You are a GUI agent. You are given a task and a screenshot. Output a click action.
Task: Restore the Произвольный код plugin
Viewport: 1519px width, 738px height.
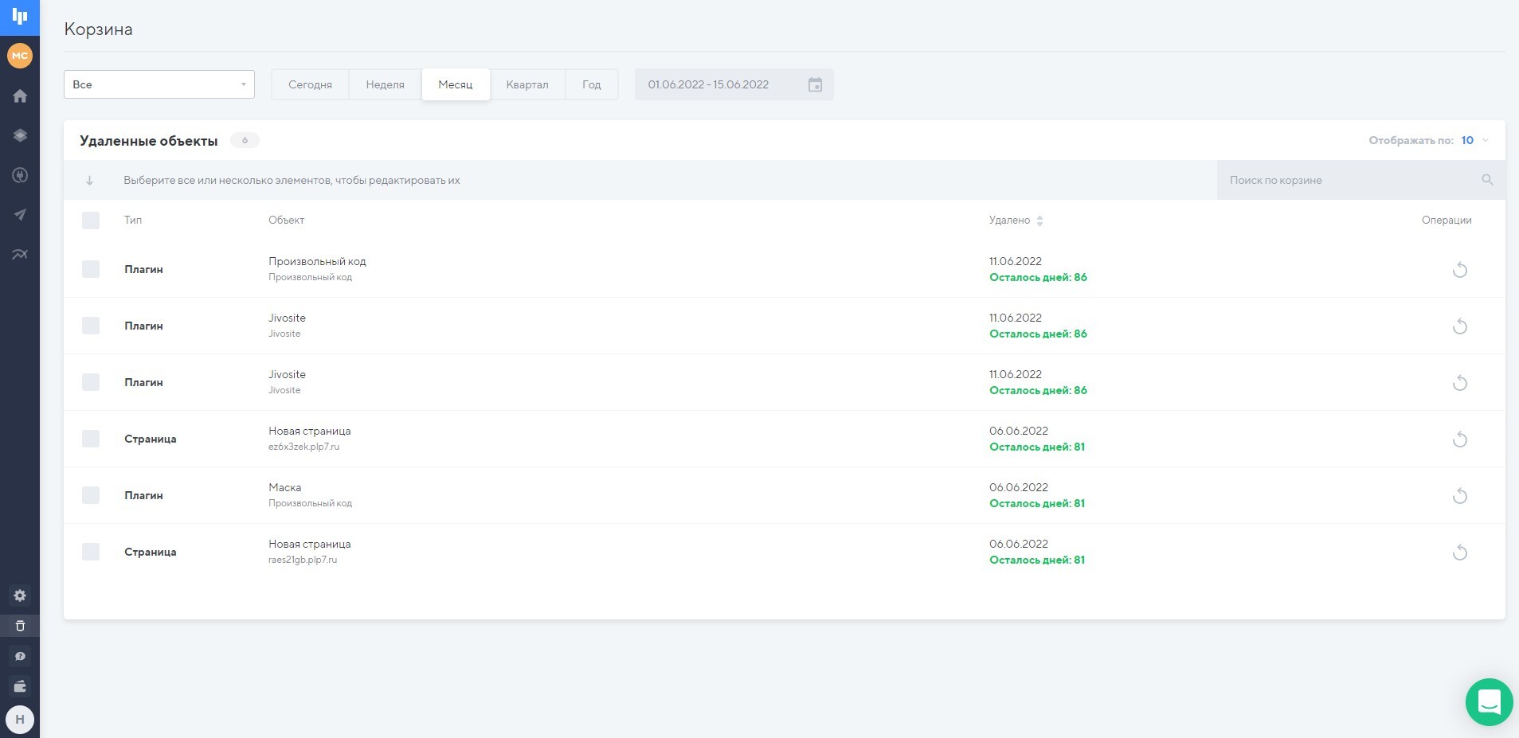(1459, 270)
